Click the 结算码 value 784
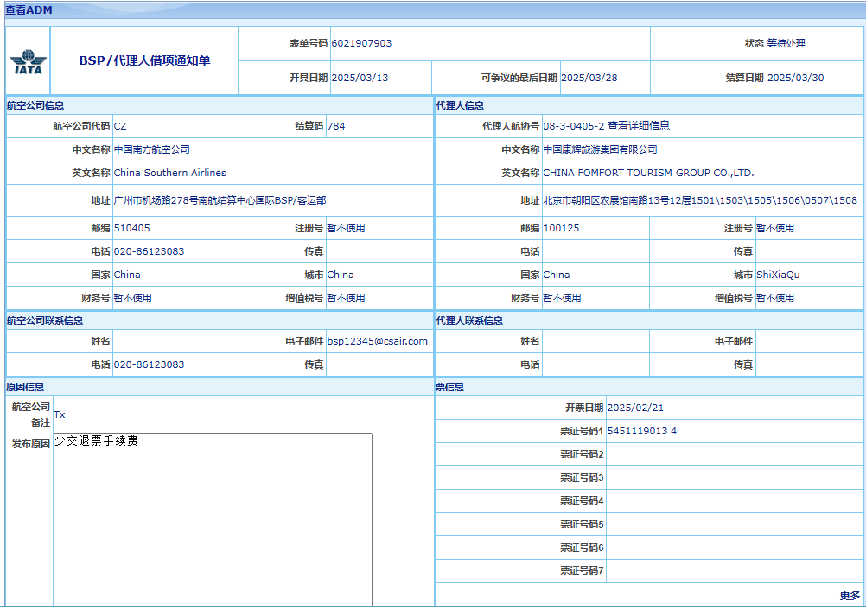This screenshot has height=607, width=866. point(336,126)
